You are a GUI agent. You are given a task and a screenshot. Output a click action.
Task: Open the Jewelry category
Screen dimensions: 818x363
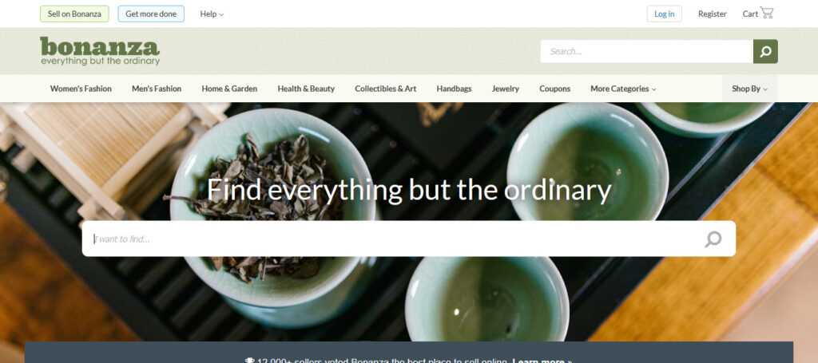click(506, 89)
